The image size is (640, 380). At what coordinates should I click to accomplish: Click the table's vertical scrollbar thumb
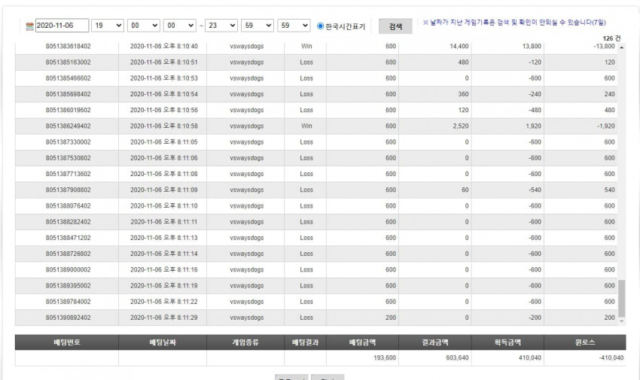tap(622, 299)
